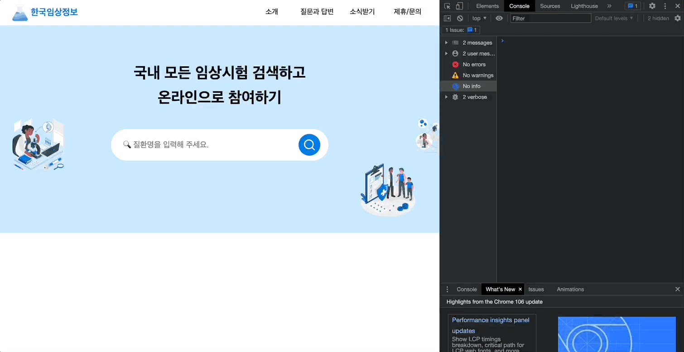Click the 2 hidden messages label
Screen dimensions: 684x352
pos(658,18)
